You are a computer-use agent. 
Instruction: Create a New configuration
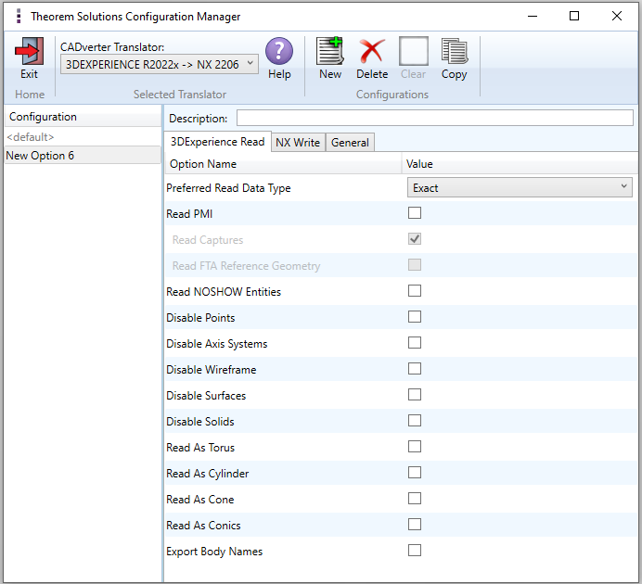pos(330,51)
